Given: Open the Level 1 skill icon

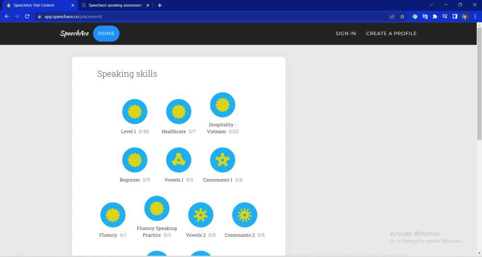Looking at the screenshot, I should [x=134, y=112].
